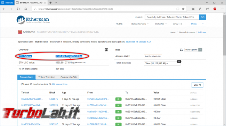
Task: Open sender address 0x71f4b0fd9195bdb
Action: click(98, 124)
